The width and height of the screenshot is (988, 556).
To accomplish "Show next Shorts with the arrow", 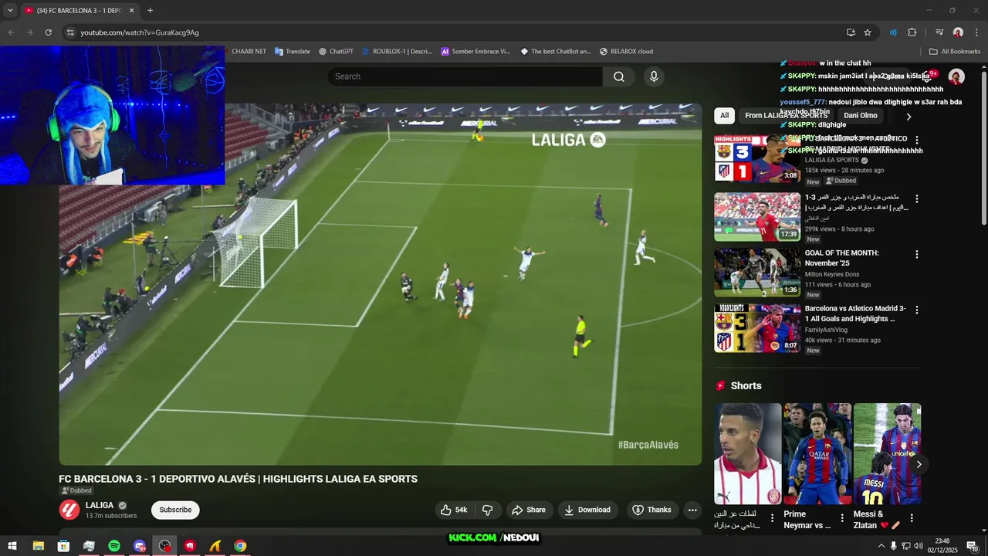I will (919, 464).
